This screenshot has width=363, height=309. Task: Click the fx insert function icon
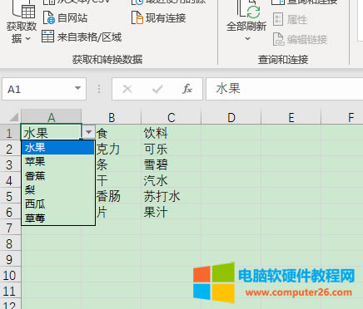coord(187,89)
